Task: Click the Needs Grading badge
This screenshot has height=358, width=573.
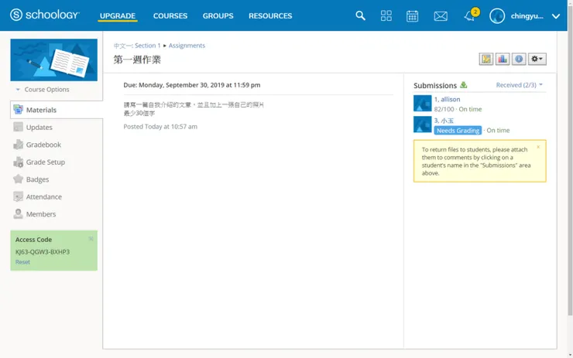Action: [x=458, y=131]
